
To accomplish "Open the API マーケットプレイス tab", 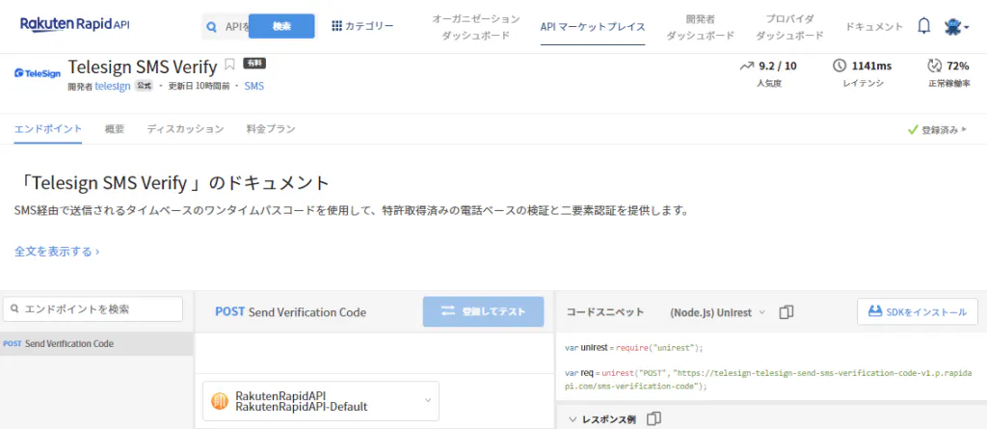I will point(593,26).
